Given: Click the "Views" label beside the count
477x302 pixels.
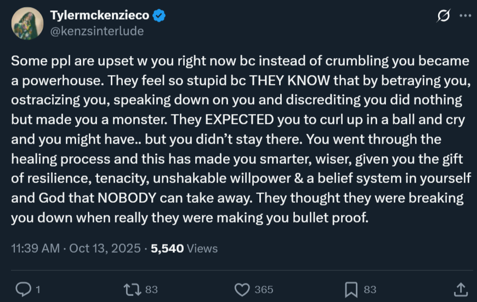Looking at the screenshot, I should tap(202, 248).
